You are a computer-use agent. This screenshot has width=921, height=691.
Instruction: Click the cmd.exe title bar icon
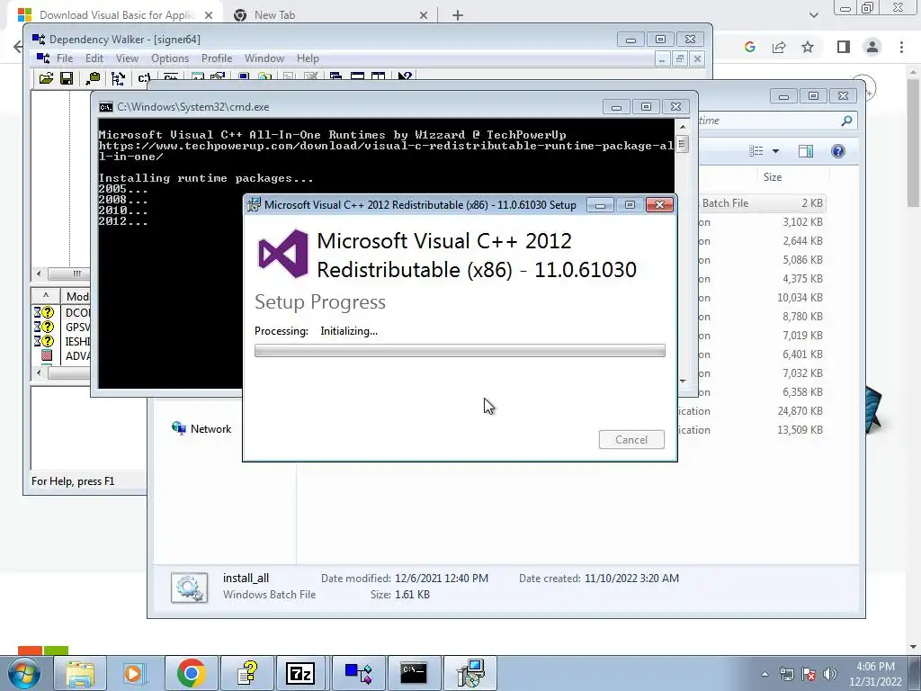click(x=106, y=107)
